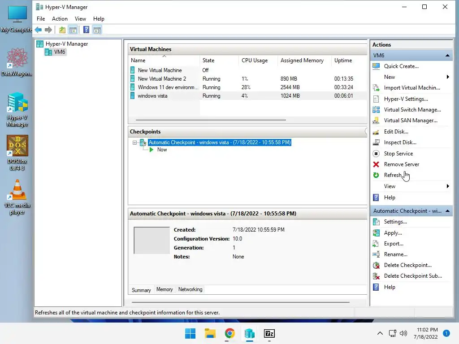
Task: Click the checkpoint preview thumbnail
Action: 152,240
